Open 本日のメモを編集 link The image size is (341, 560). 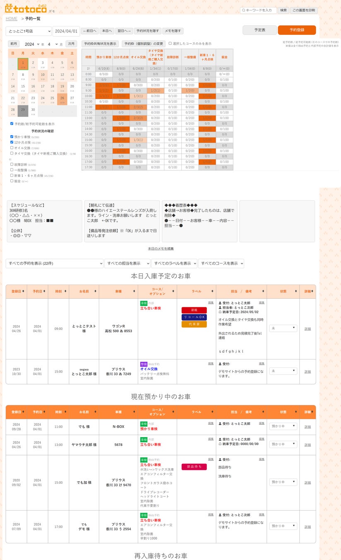[x=161, y=248]
